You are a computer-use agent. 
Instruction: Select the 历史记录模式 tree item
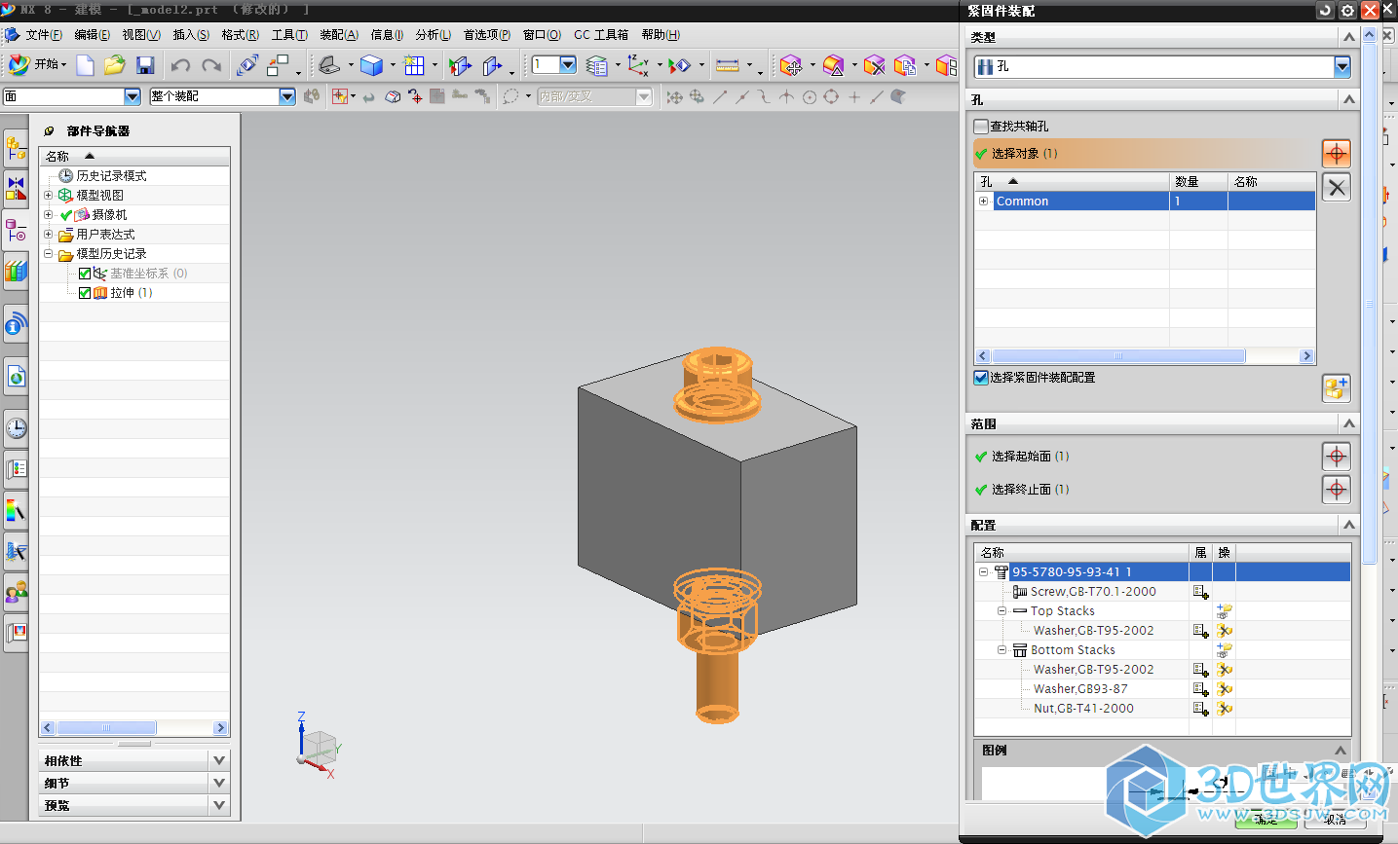click(x=111, y=176)
